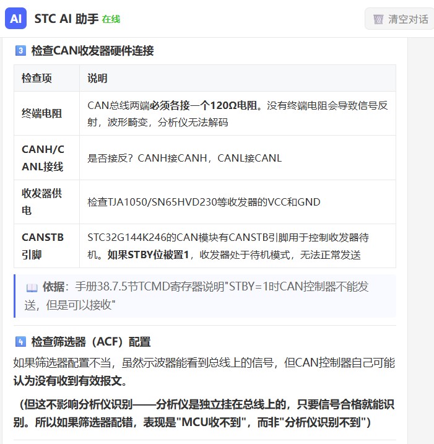Click the green 在线 status label
Screen dimensions: 434x444
111,19
